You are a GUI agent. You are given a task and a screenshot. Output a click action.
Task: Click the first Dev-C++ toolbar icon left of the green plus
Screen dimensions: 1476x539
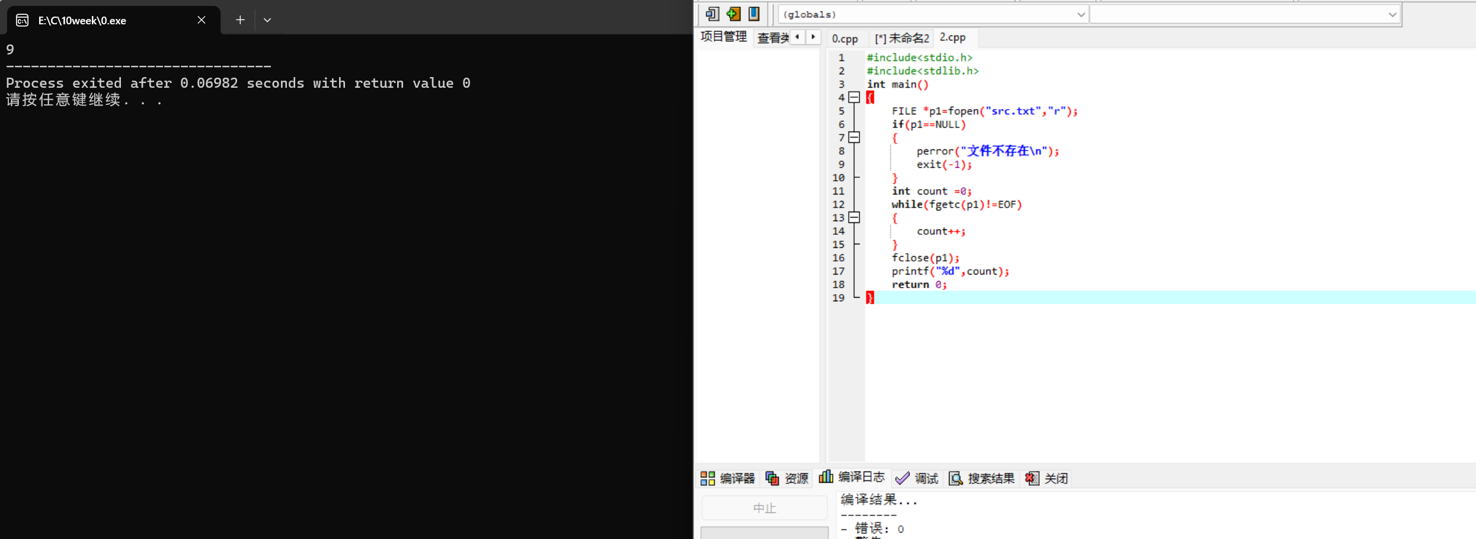point(712,14)
